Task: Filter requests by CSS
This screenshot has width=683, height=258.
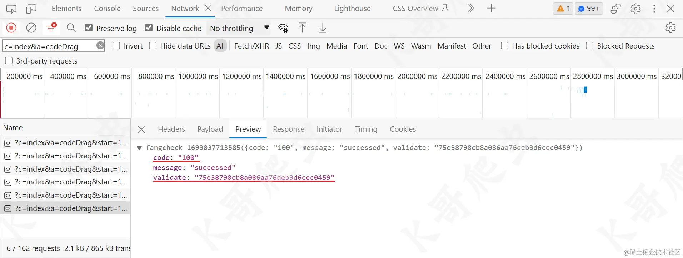Action: [294, 46]
